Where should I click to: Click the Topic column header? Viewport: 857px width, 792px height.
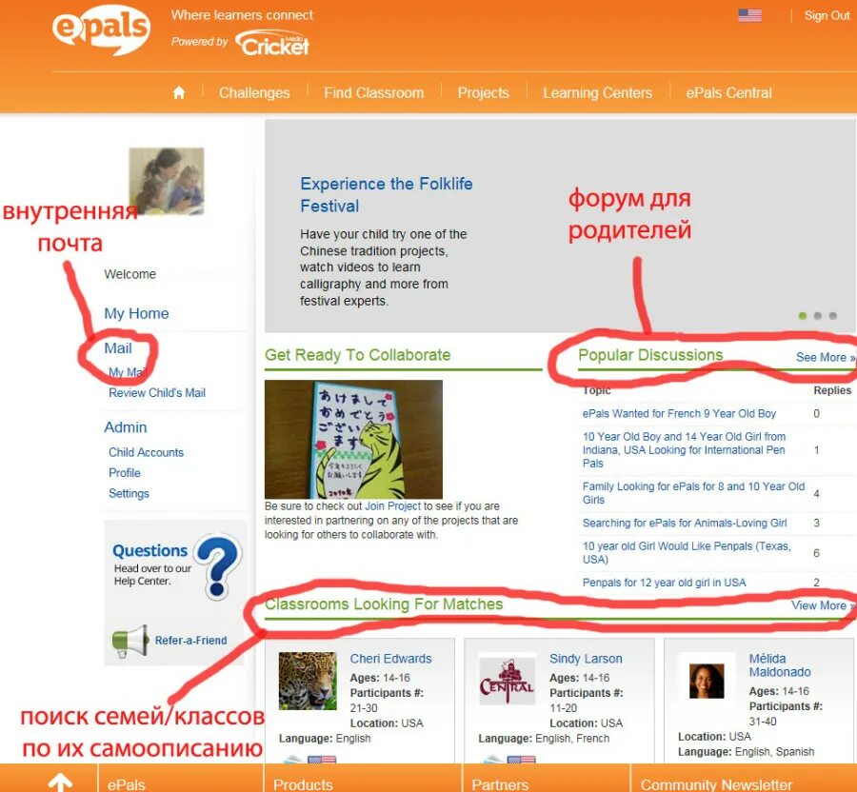coord(596,390)
